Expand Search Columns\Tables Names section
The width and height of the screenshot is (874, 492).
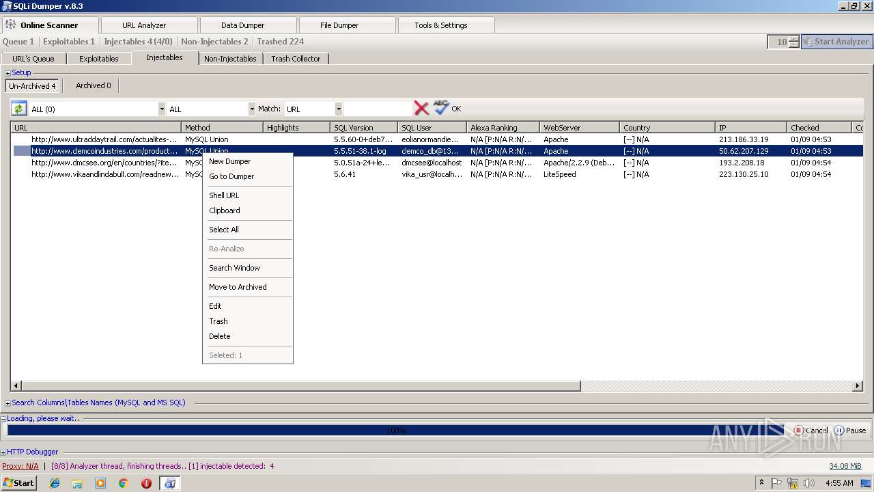pos(8,403)
